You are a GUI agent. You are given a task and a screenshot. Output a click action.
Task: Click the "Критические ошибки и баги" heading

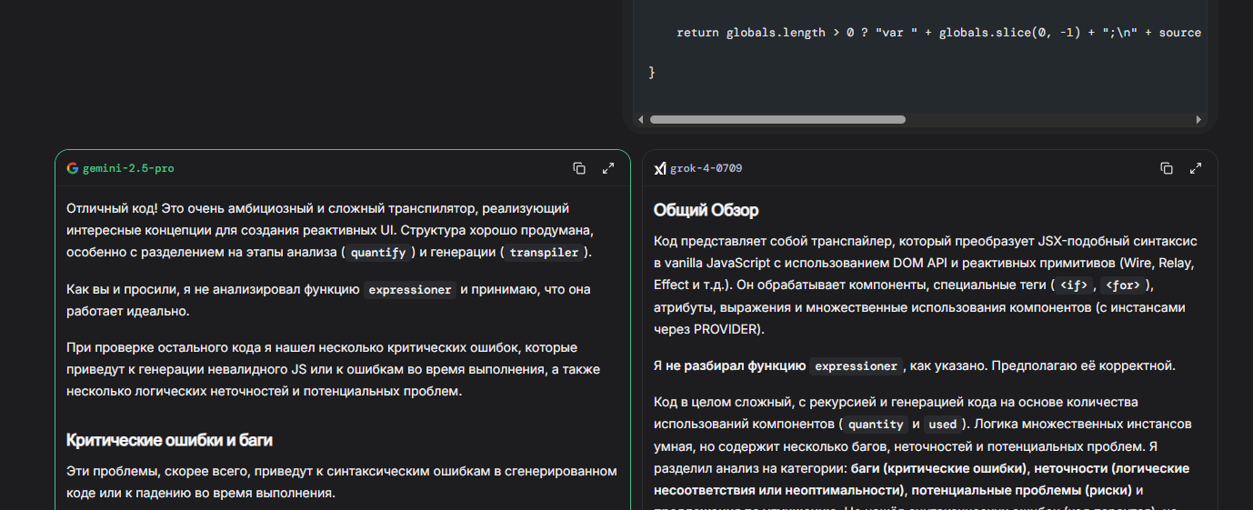pyautogui.click(x=170, y=440)
